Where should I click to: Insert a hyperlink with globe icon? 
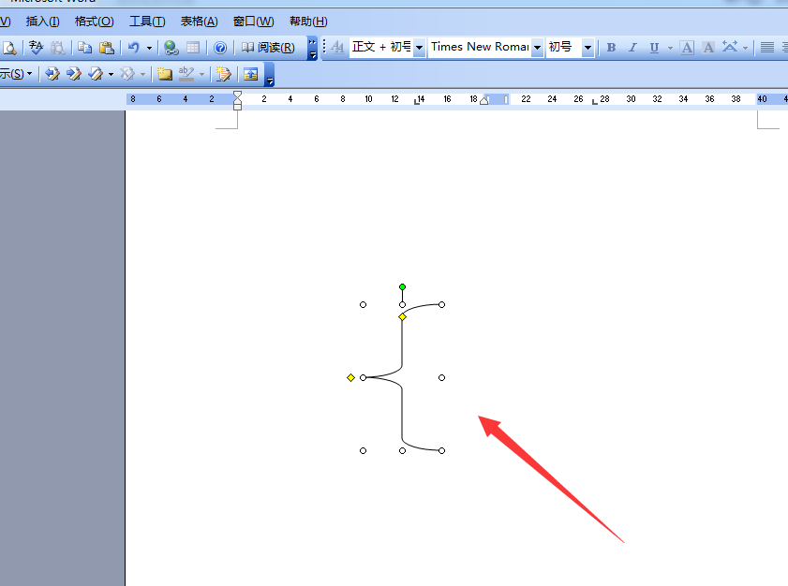pyautogui.click(x=171, y=48)
